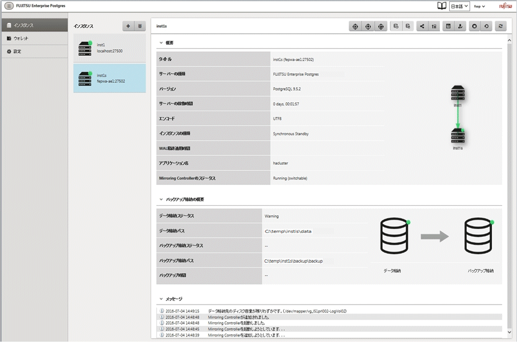
Task: Click the crosshair icon with a D
Action: tap(381, 26)
